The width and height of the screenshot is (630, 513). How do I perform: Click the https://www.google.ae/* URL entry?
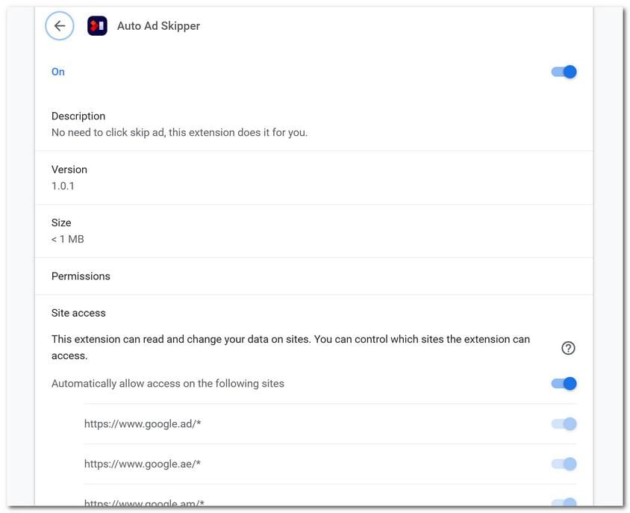[143, 464]
